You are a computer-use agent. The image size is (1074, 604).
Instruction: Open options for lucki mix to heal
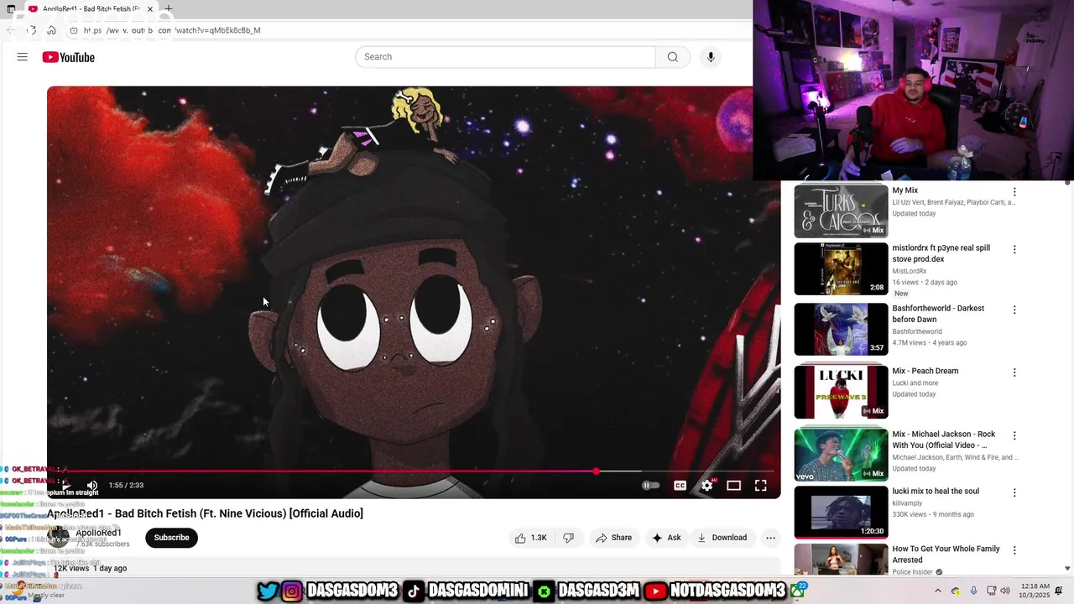click(1014, 492)
